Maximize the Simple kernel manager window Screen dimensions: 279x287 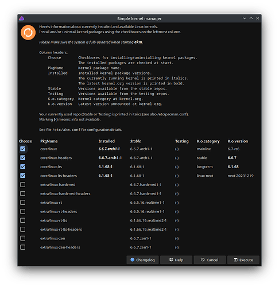pos(251,18)
